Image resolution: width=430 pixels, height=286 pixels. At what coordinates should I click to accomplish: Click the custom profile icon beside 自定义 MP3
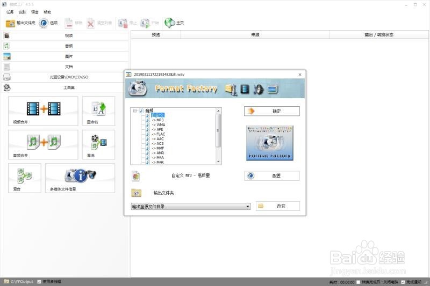pos(136,176)
